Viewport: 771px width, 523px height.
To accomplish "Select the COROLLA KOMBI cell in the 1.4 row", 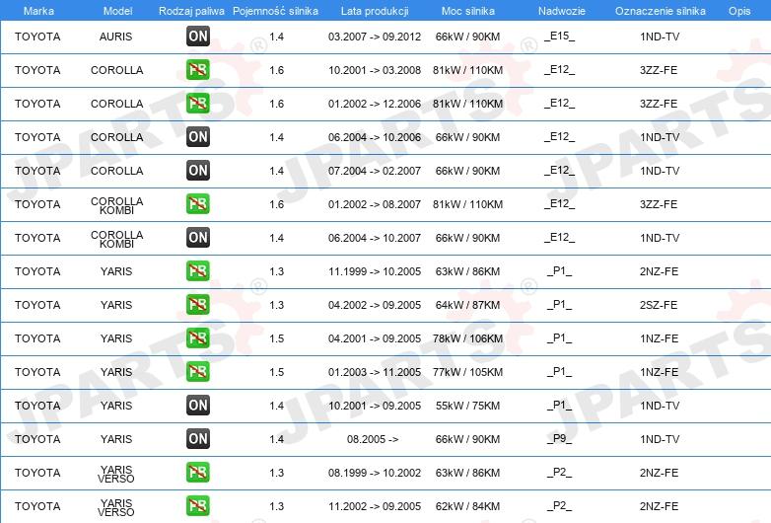I will coord(117,239).
